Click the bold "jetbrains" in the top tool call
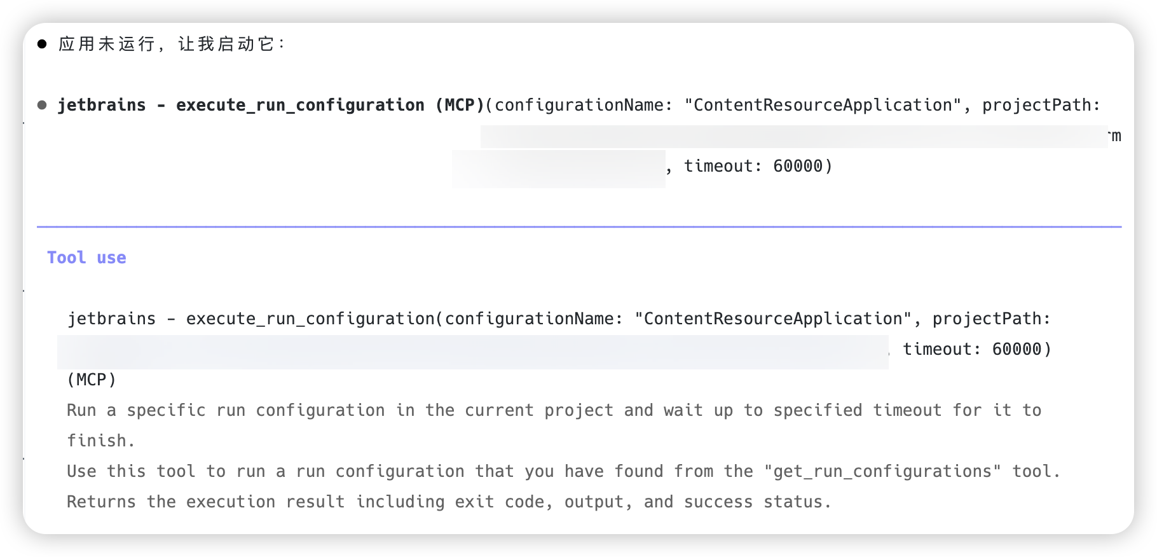 (102, 105)
